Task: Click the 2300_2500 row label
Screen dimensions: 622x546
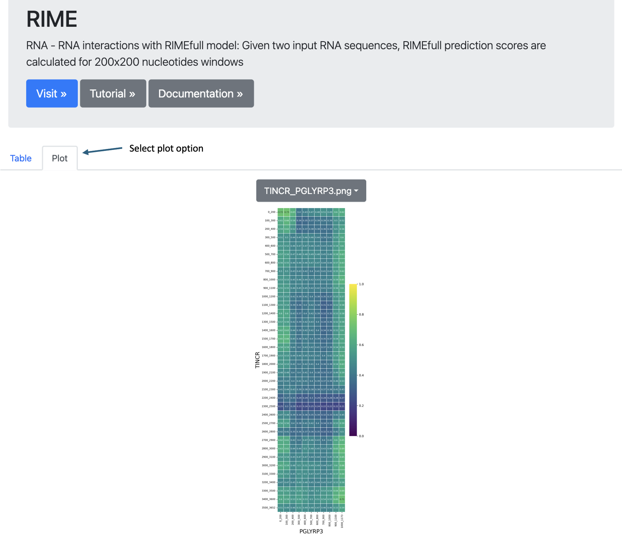Action: coord(268,406)
